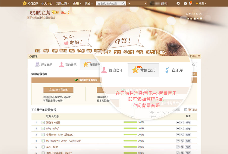The width and height of the screenshot is (228, 154).
Task: Open settings gear in top bar
Action: 178,3
